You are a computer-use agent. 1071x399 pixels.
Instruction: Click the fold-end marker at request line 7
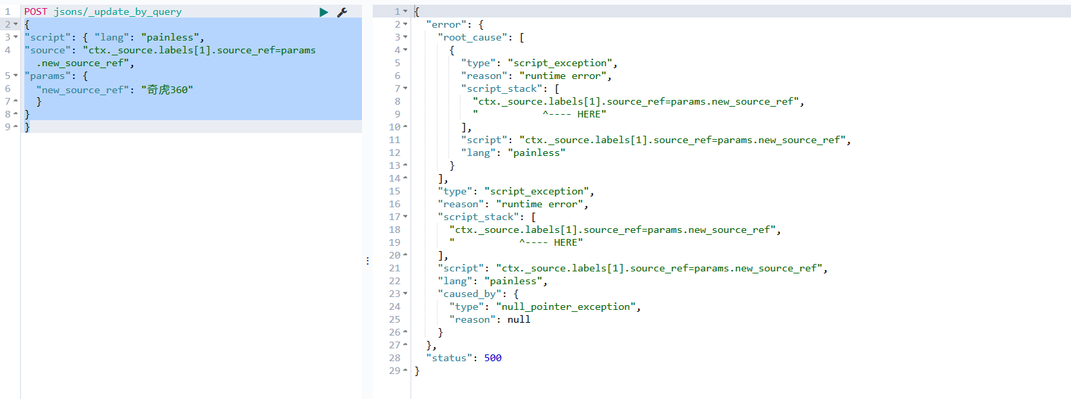pos(16,101)
